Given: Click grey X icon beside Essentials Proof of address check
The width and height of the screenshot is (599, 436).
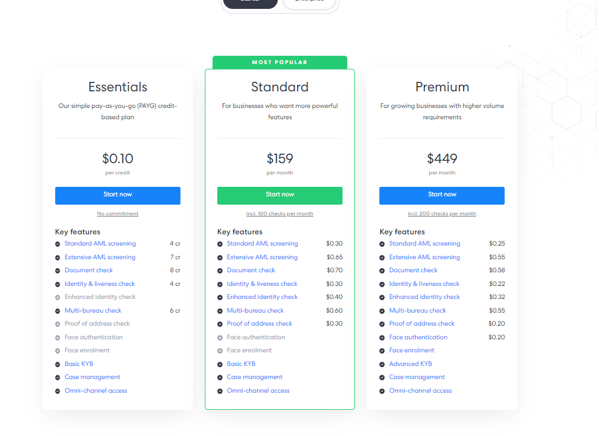Looking at the screenshot, I should [58, 324].
